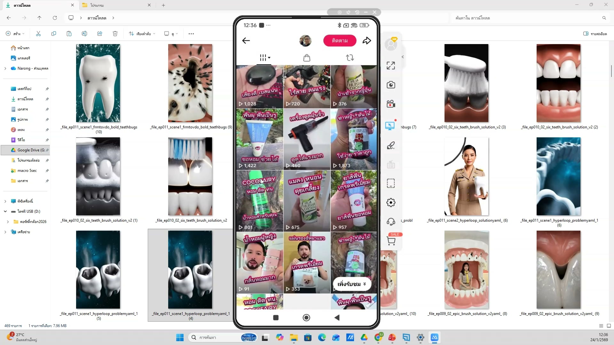Toggle the details pane button
Viewport: 614px width, 345px height.
(x=595, y=34)
